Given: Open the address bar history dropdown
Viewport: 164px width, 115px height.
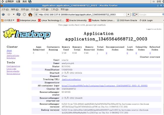Looking at the screenshot, I should coord(128,15).
